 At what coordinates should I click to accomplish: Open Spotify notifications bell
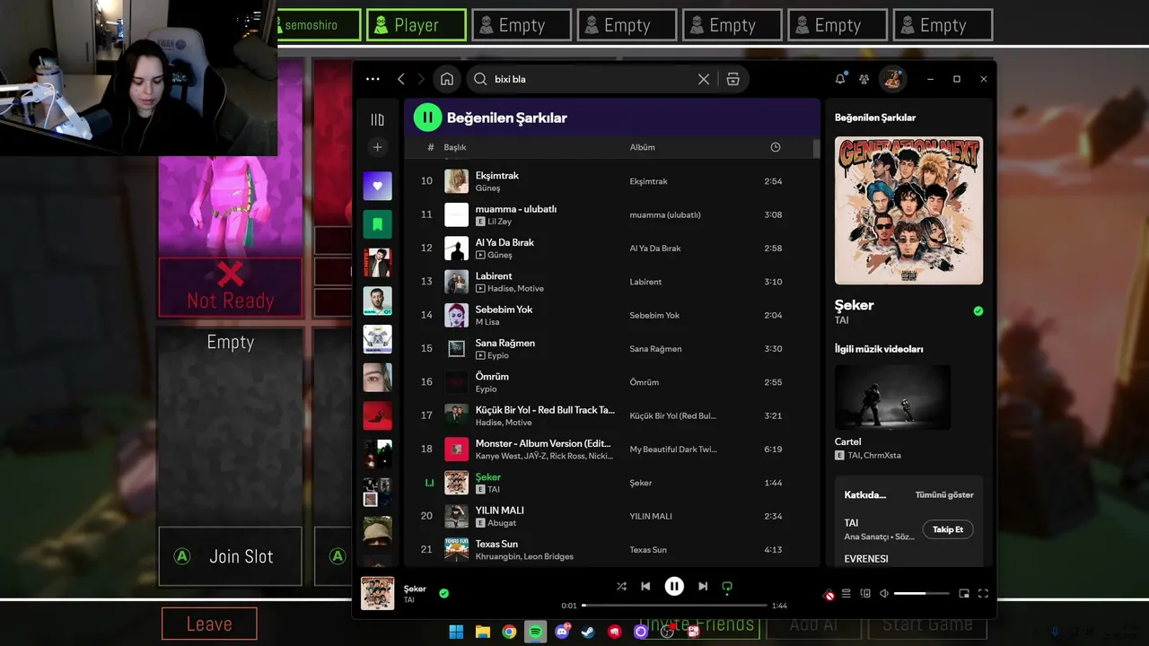click(840, 79)
